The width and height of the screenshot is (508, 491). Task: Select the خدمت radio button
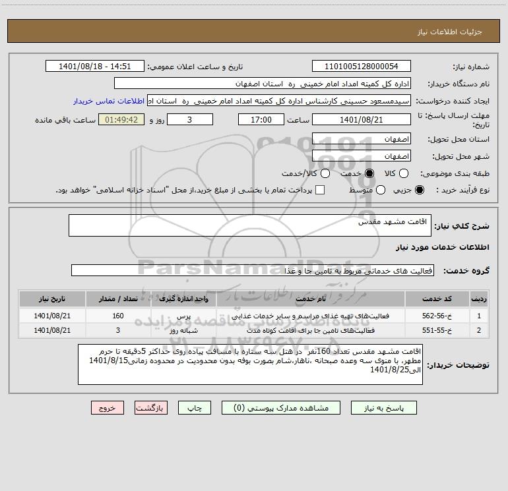pos(369,173)
